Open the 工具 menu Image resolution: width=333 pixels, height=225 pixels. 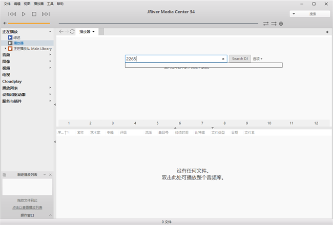click(x=50, y=4)
